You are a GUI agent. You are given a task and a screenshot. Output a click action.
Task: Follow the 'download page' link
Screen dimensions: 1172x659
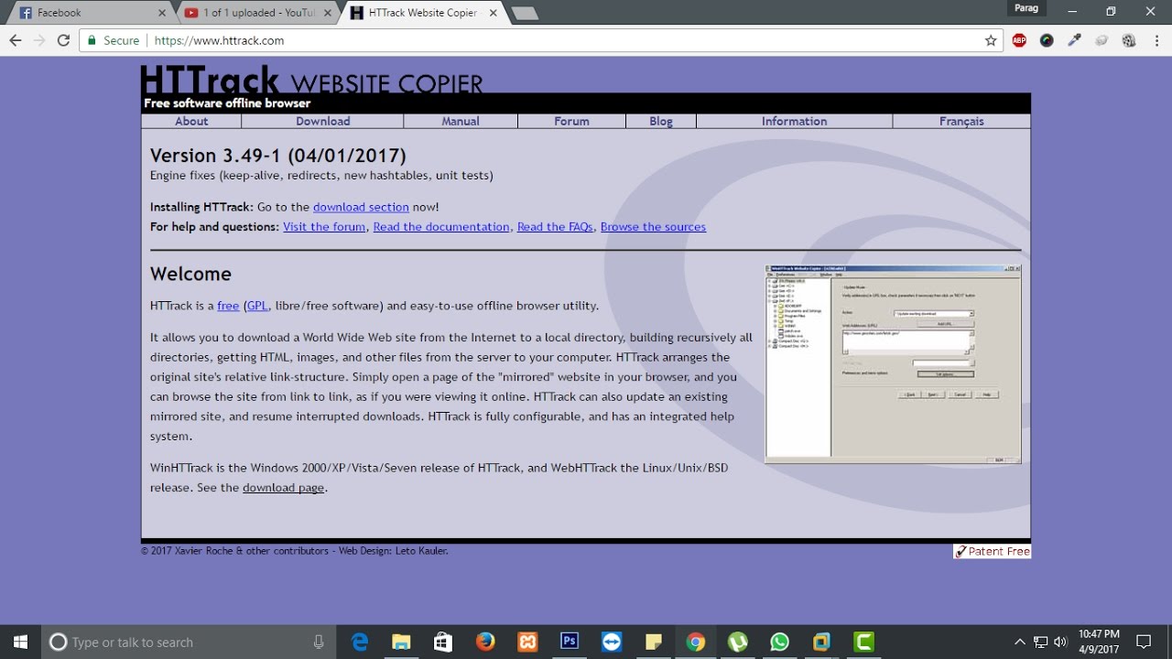(x=283, y=488)
